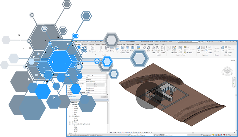The image size is (238, 137).
Task: Choose the Ceiling tool
Action: [112, 49]
